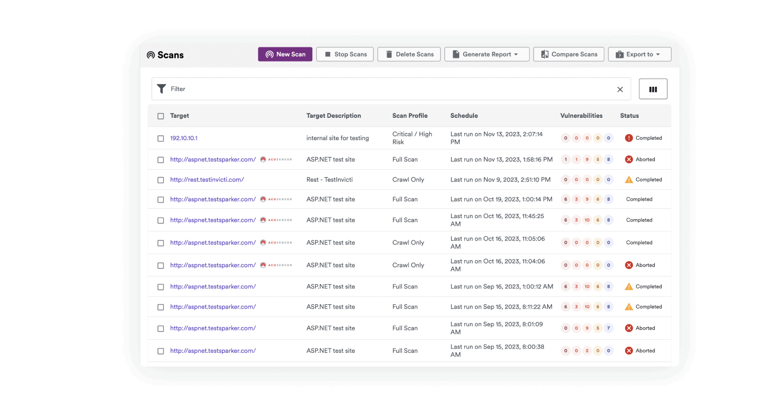
Task: Open the Generate Report dropdown arrow
Action: coord(516,55)
